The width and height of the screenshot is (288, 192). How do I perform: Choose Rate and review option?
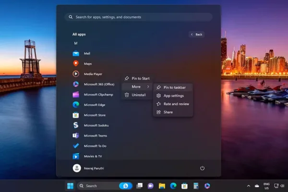(173, 104)
